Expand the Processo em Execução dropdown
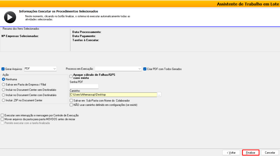 pyautogui.click(x=118, y=69)
